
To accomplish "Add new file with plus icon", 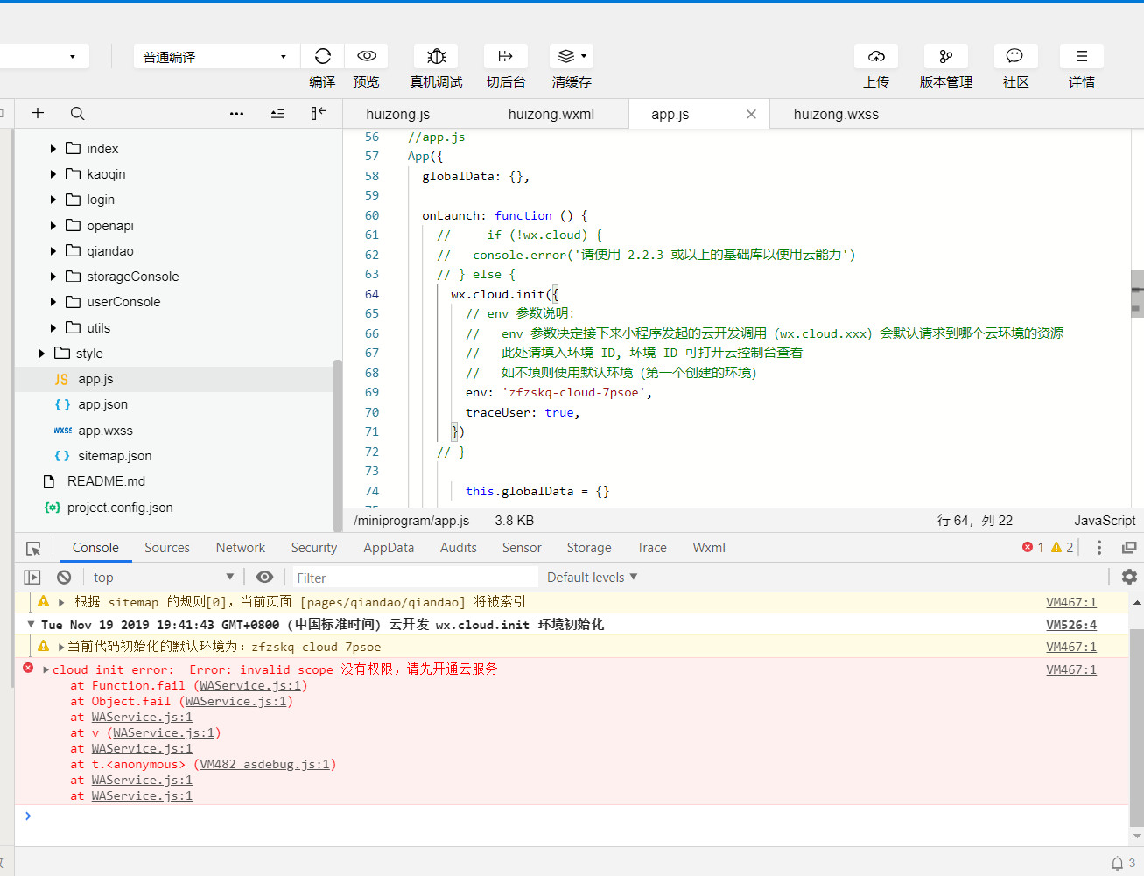I will tap(38, 113).
